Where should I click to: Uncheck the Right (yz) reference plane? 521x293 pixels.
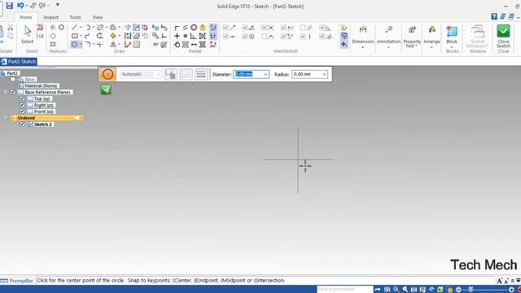coord(22,105)
